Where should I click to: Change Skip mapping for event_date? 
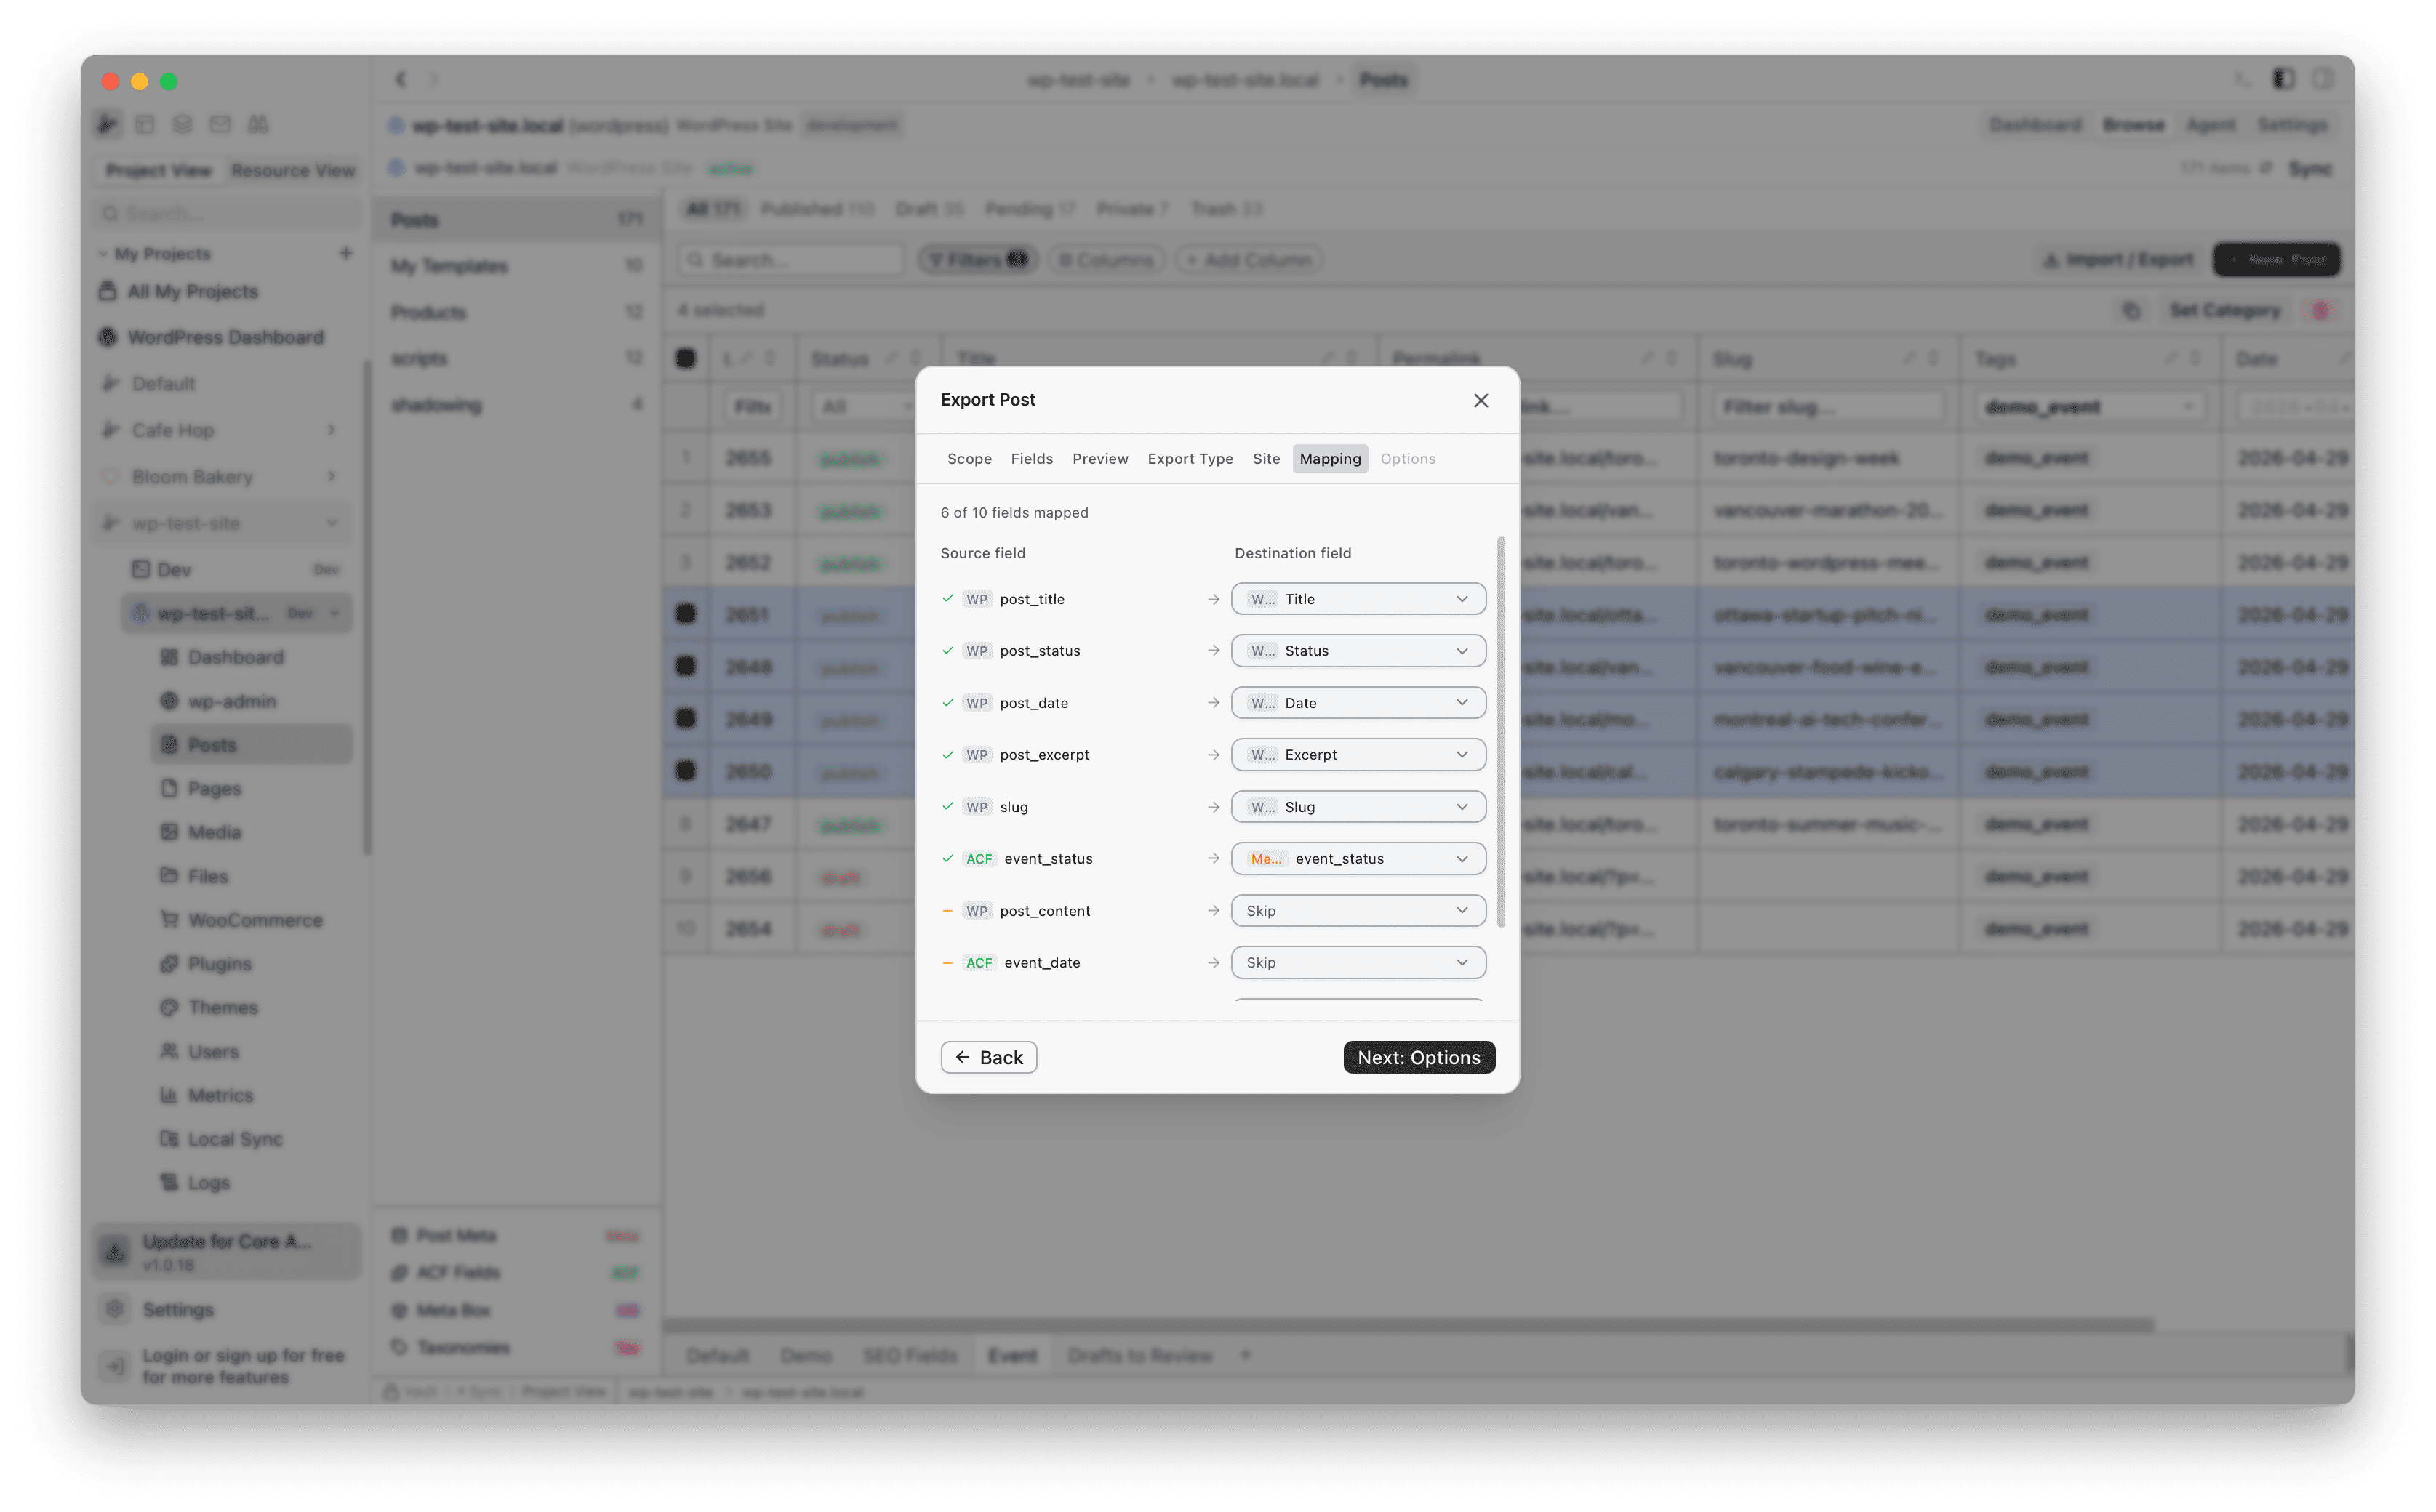tap(1358, 963)
